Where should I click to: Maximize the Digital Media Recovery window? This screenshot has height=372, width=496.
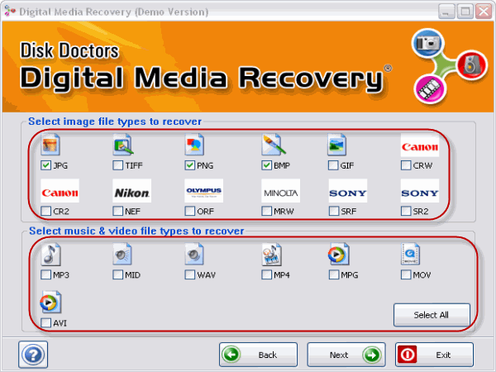click(465, 12)
